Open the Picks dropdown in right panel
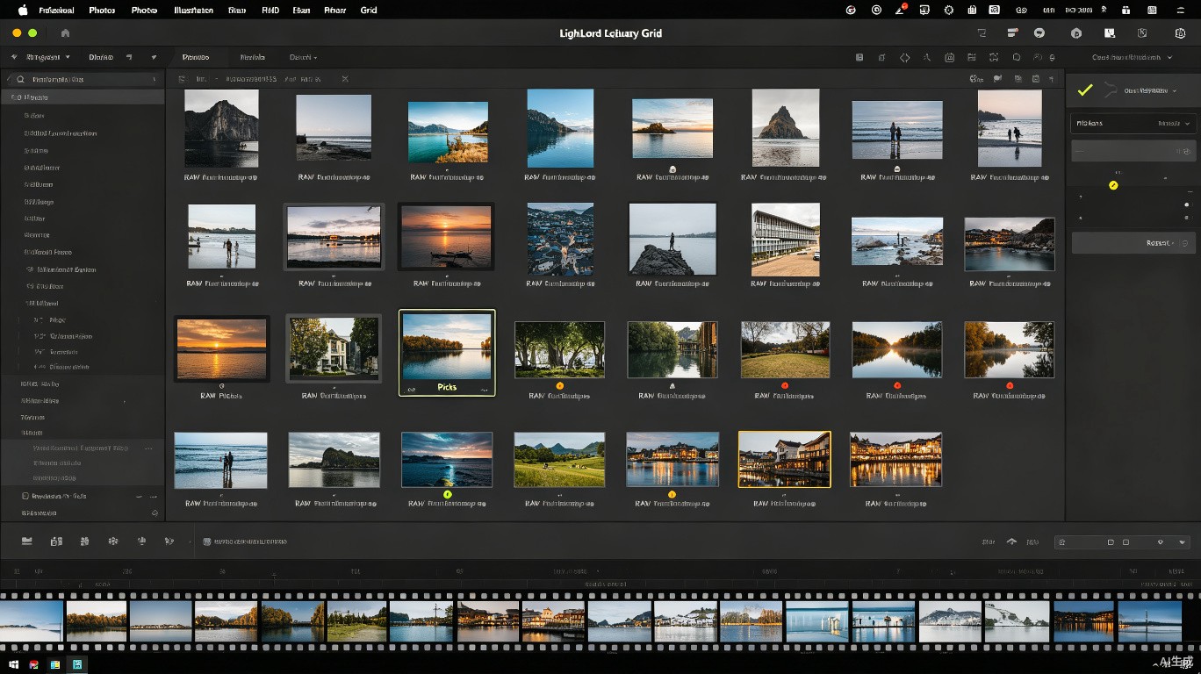Viewport: 1201px width, 674px height. click(x=1133, y=124)
